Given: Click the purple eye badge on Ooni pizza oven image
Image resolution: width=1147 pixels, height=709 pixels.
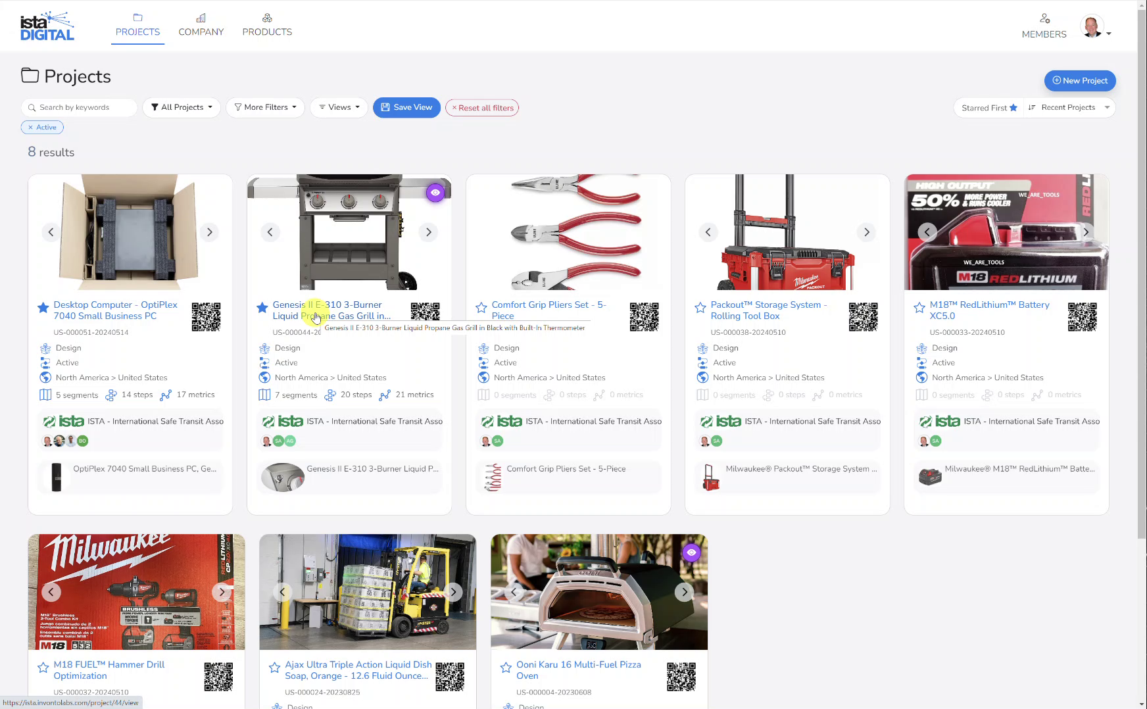Looking at the screenshot, I should (x=691, y=552).
